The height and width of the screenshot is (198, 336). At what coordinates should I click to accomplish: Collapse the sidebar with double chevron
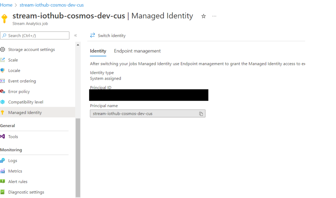(75, 35)
